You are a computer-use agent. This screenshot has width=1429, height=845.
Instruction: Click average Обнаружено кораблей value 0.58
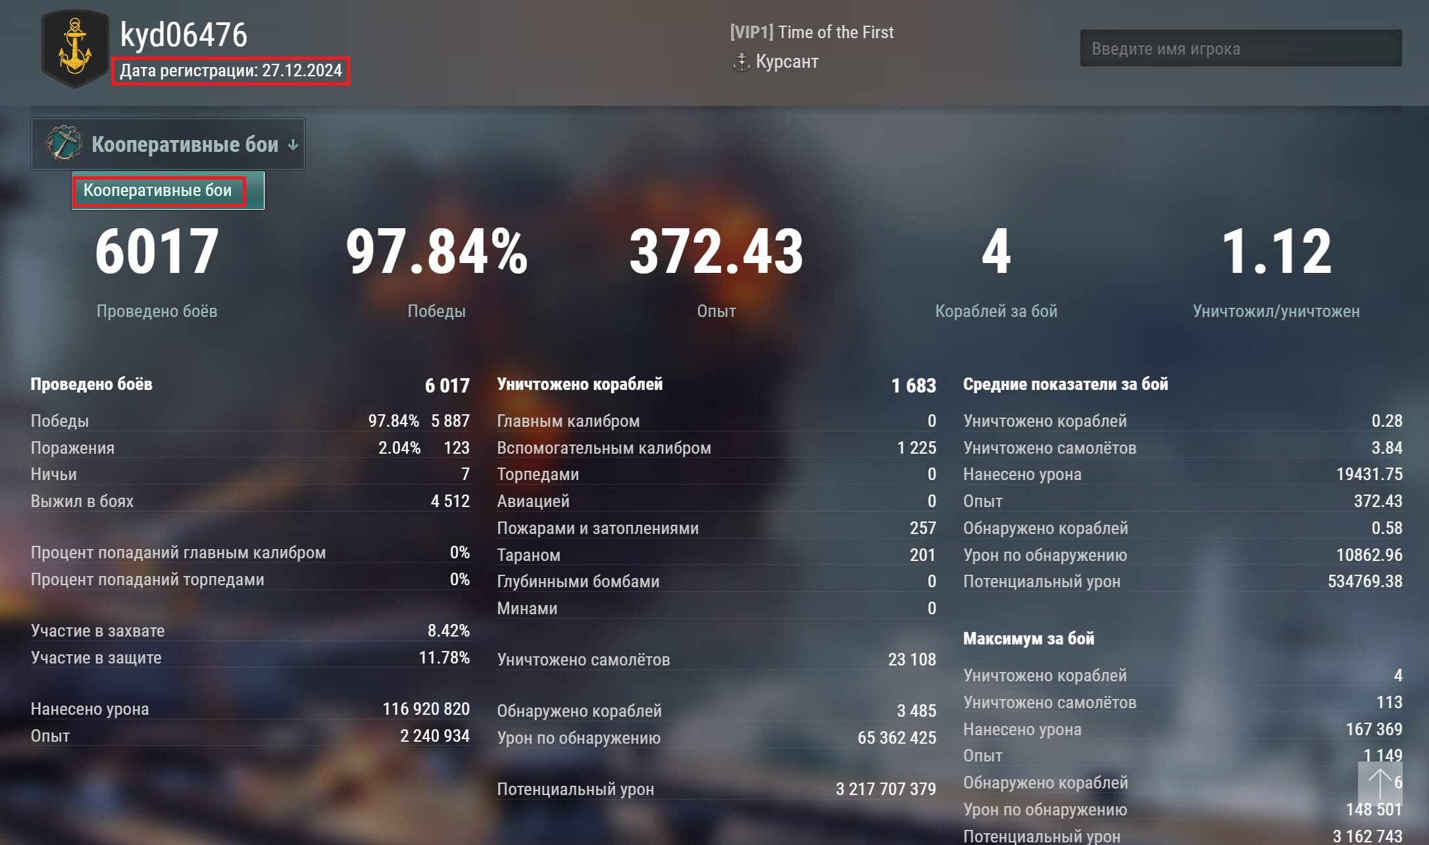pos(1387,528)
